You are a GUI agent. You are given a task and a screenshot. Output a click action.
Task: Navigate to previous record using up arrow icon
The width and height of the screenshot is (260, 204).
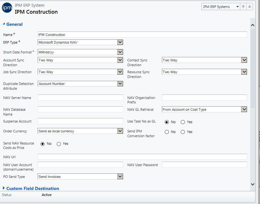(x=243, y=6)
